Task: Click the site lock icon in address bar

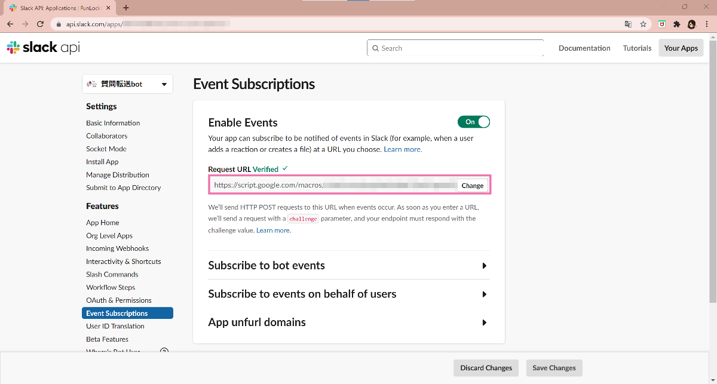Action: pos(59,24)
